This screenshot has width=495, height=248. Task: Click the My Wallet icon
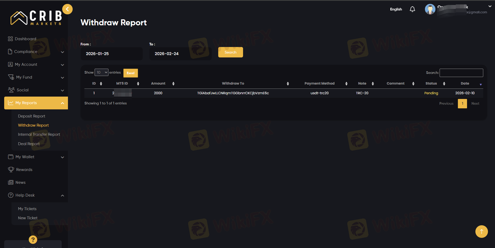(11, 157)
